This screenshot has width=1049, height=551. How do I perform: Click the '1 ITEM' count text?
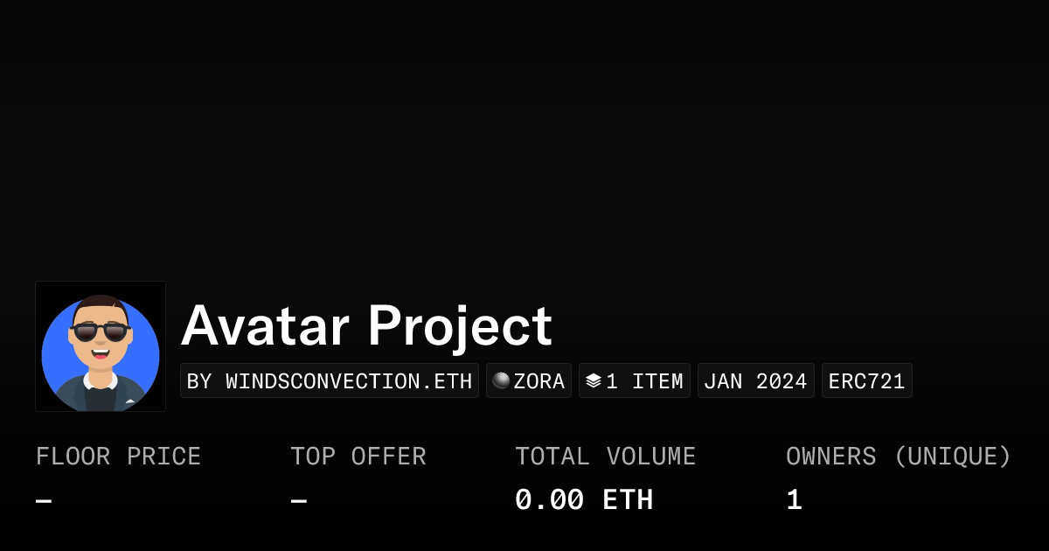tap(644, 381)
